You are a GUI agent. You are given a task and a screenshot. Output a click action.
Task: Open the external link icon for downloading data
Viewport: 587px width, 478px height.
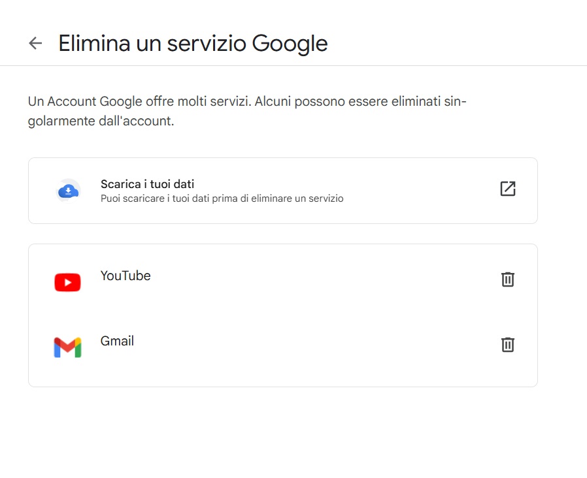(x=508, y=188)
